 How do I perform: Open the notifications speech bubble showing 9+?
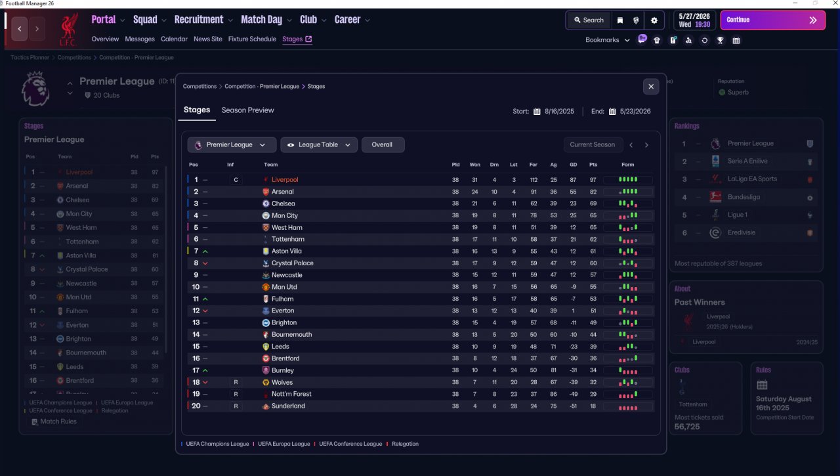pyautogui.click(x=642, y=39)
